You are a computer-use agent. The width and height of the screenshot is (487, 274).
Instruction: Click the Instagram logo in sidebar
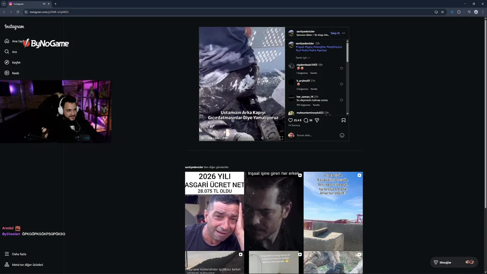[x=14, y=27]
